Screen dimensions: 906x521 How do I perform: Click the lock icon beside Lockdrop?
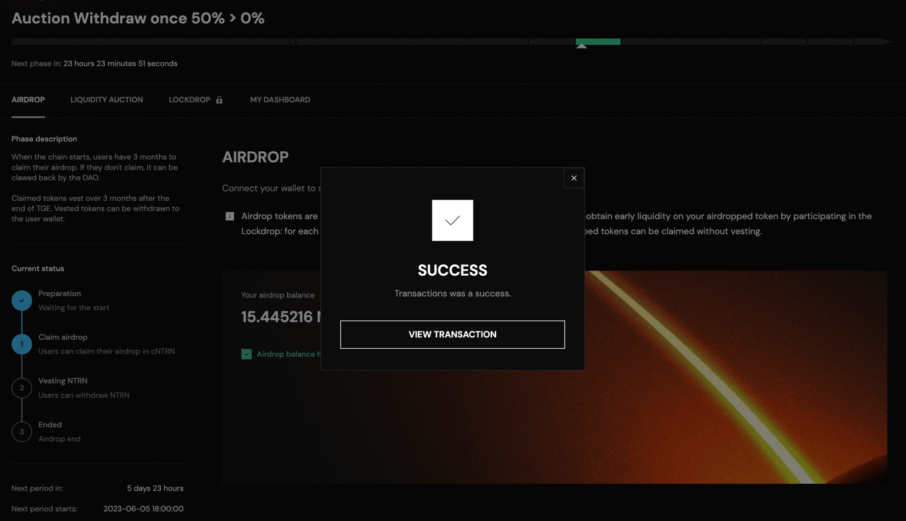(220, 100)
